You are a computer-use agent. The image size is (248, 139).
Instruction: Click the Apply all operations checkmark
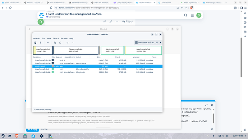(73, 43)
